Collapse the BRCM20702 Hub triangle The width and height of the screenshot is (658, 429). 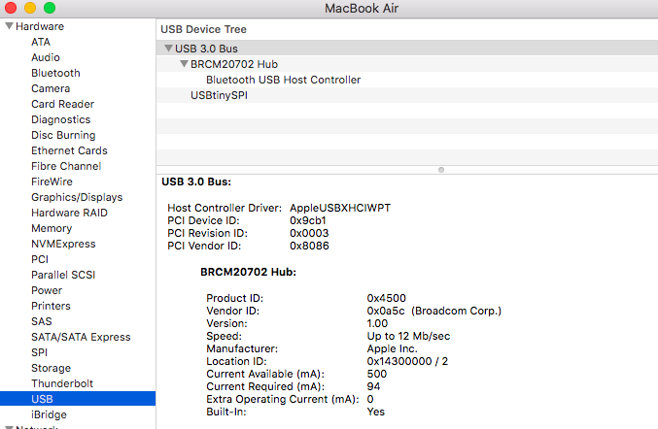click(x=184, y=64)
